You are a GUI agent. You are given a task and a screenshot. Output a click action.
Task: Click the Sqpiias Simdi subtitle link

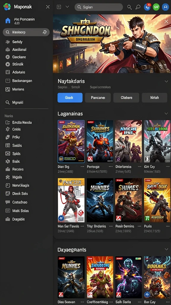click(x=69, y=87)
